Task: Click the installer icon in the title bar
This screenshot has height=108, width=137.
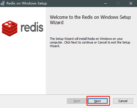Action: click(x=3, y=3)
